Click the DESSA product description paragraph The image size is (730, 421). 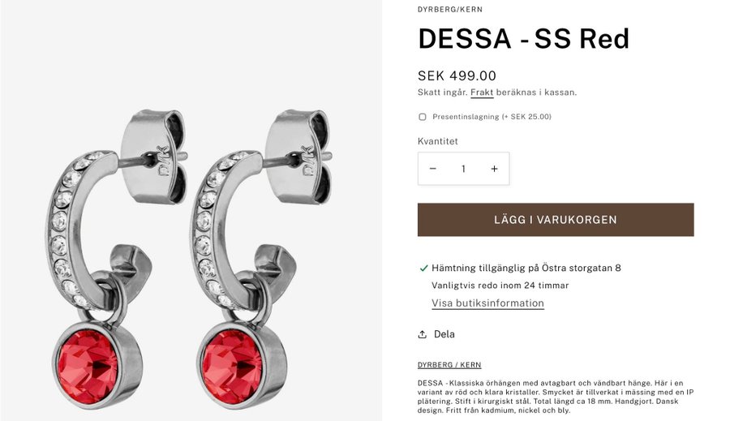tap(556, 397)
